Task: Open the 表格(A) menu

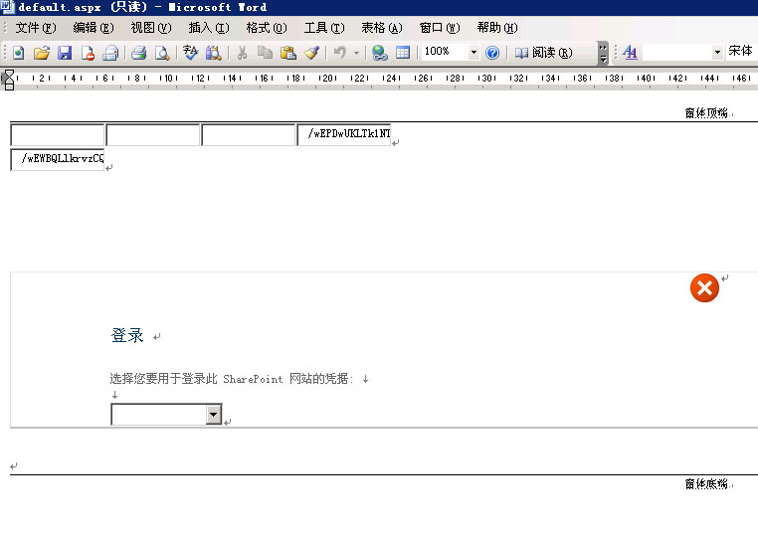Action: [x=381, y=28]
